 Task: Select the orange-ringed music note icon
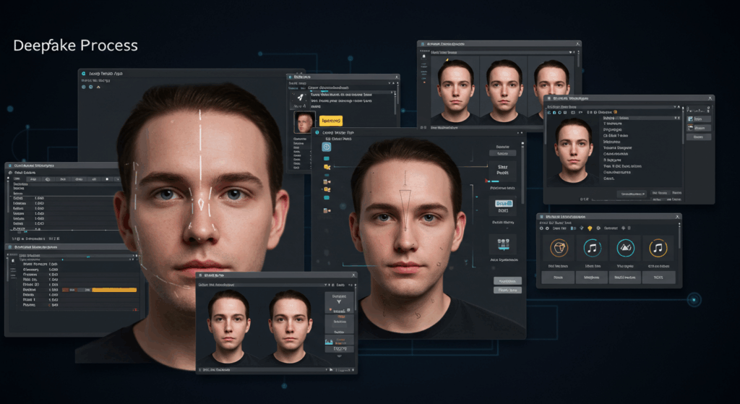pos(657,249)
